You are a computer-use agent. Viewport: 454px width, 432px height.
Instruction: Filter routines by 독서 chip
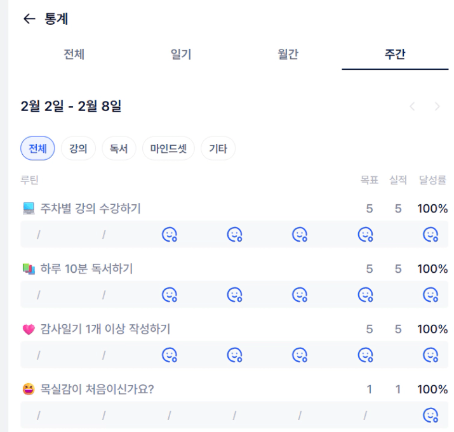[119, 149]
